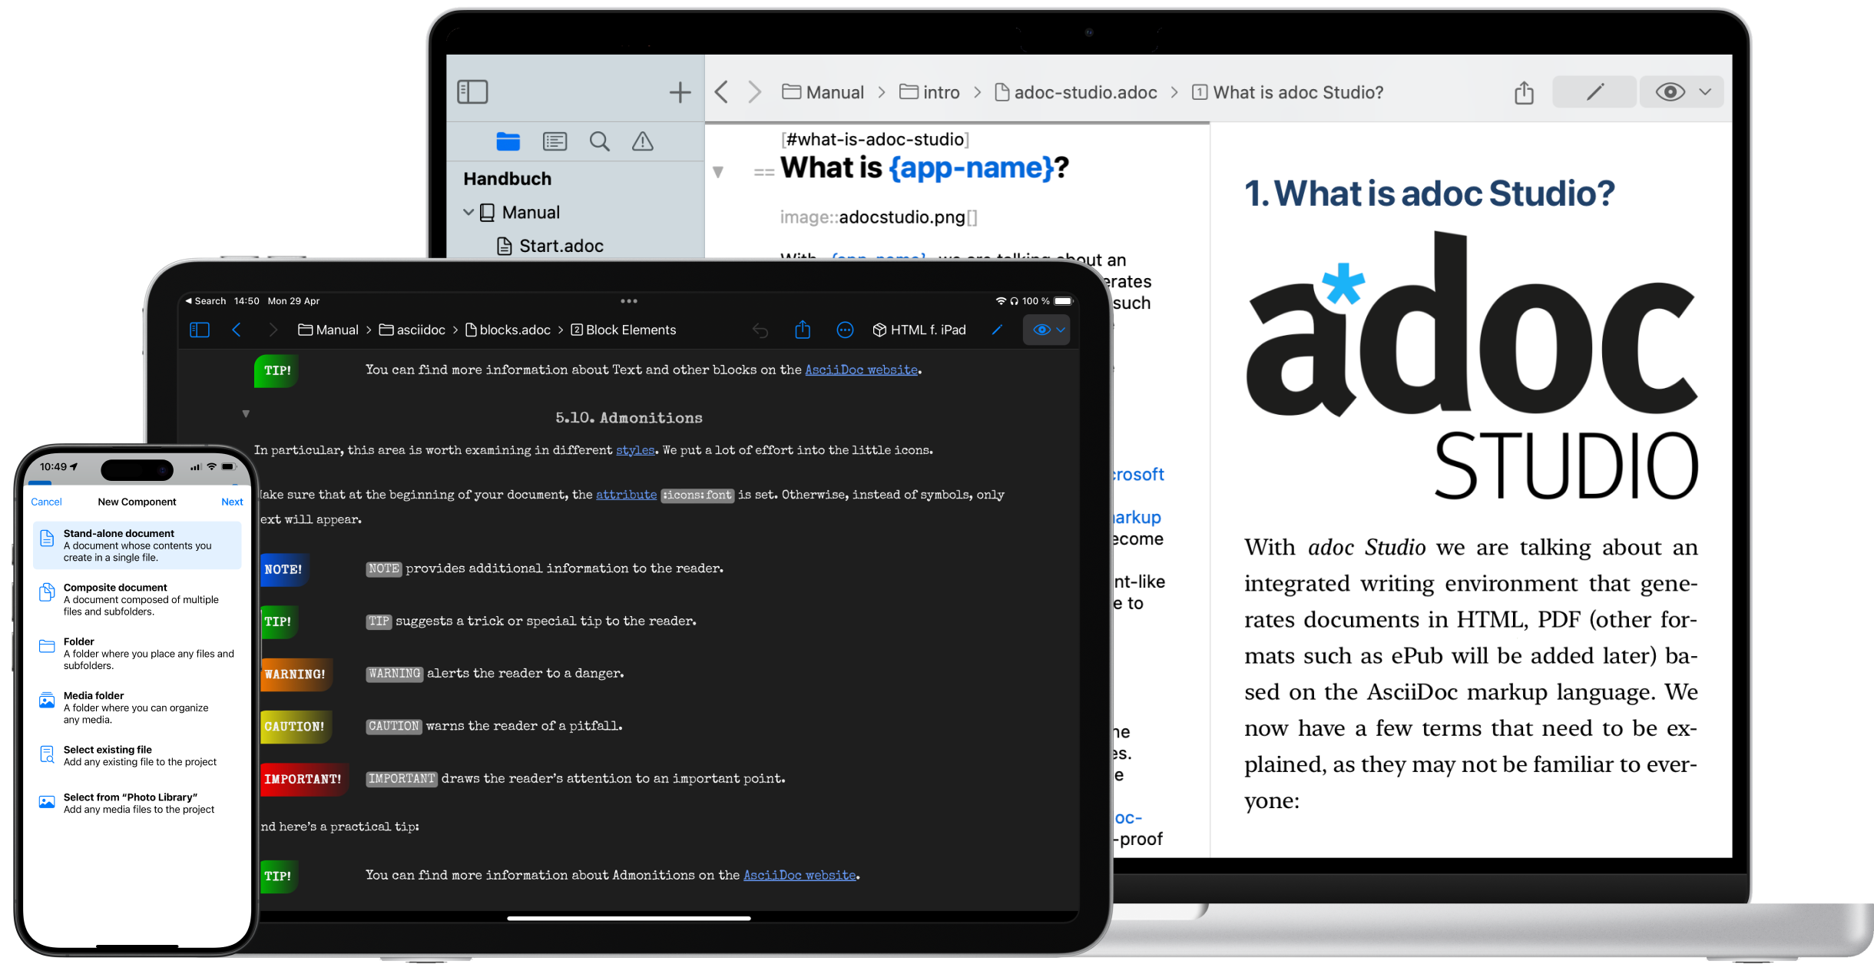Click image::adocstudio.png line in the editor

tap(879, 217)
